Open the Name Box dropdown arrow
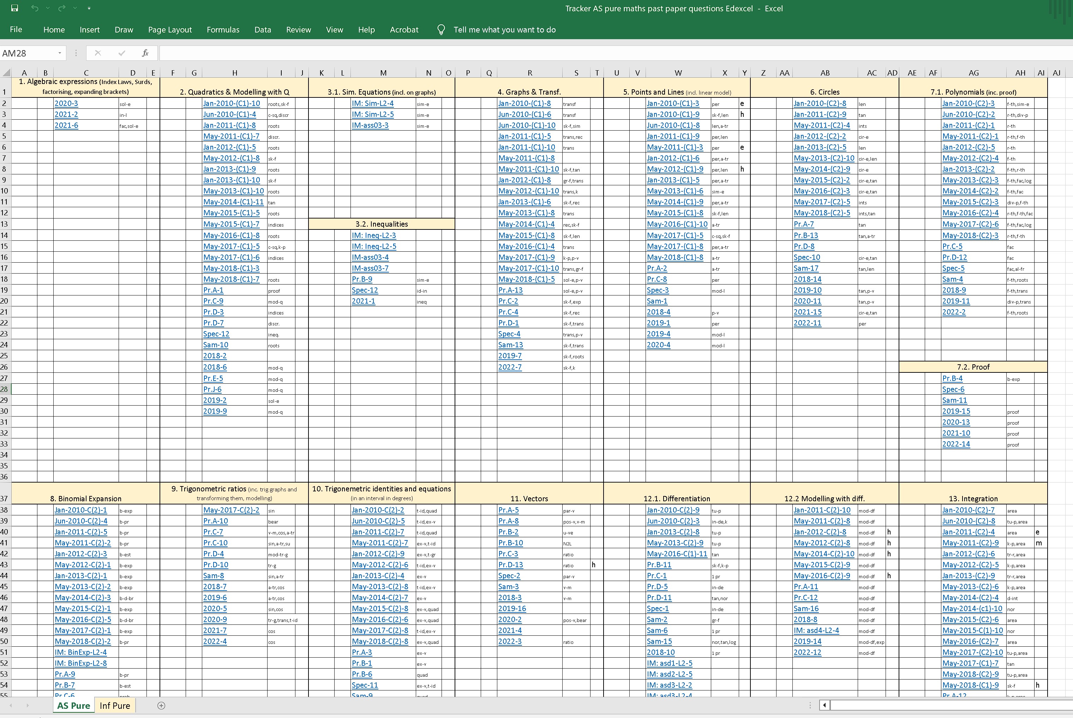Screen dimensions: 1073x718 pyautogui.click(x=60, y=53)
